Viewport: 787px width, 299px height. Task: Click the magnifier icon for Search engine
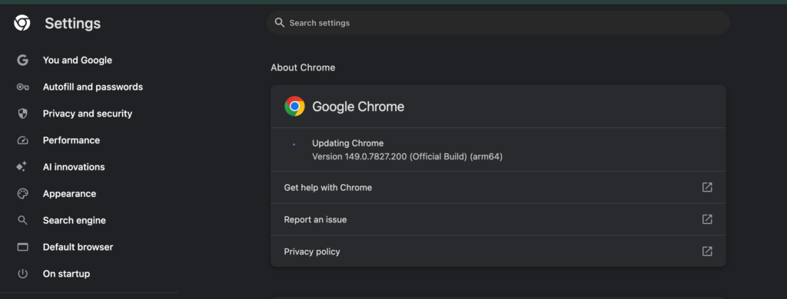(22, 220)
